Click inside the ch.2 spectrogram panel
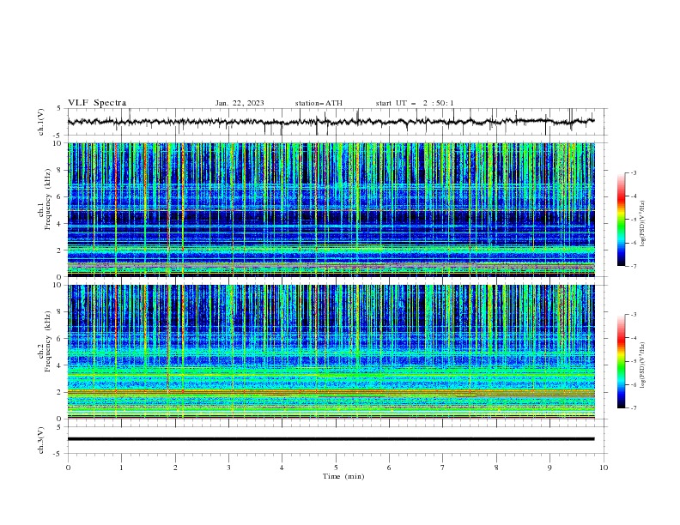 [331, 352]
